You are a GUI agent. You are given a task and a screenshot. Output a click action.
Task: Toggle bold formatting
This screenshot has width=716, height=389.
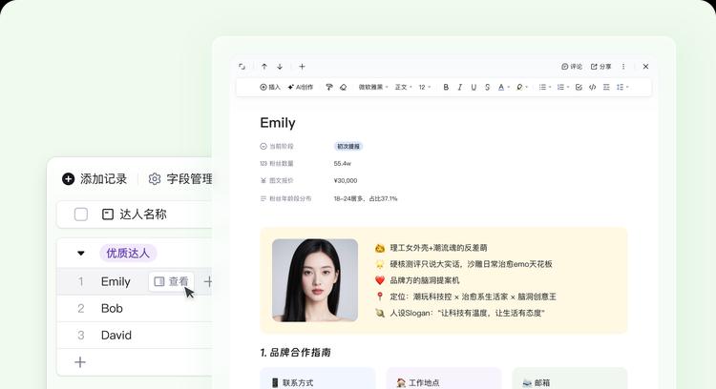tap(446, 87)
